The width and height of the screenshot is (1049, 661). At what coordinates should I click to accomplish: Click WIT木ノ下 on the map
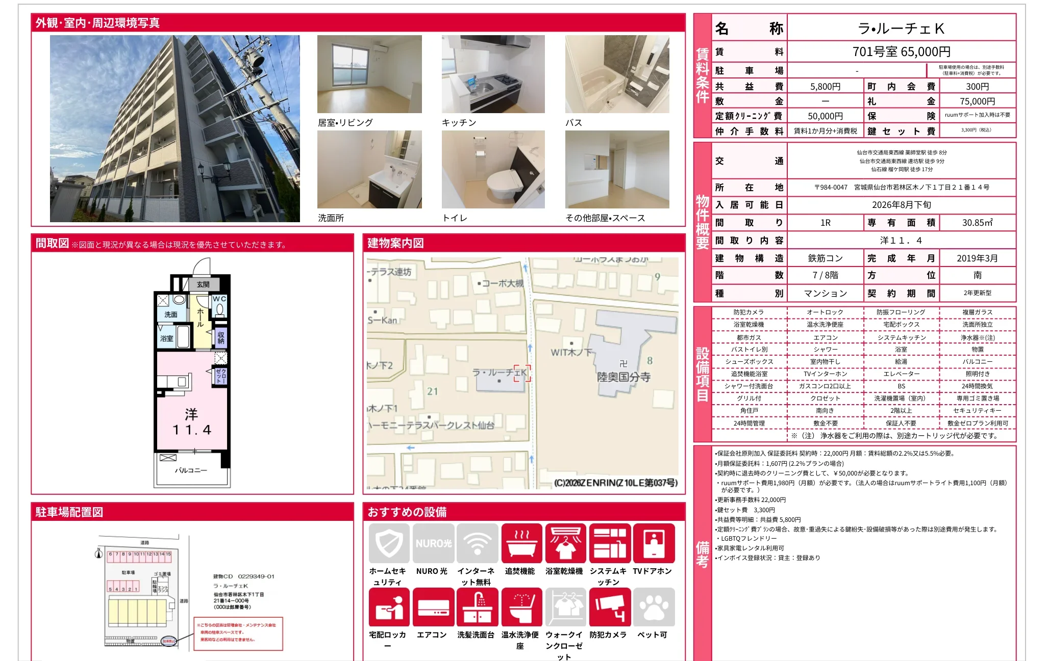[x=571, y=352]
